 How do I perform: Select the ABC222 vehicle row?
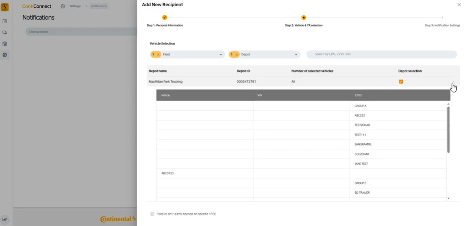[302, 115]
